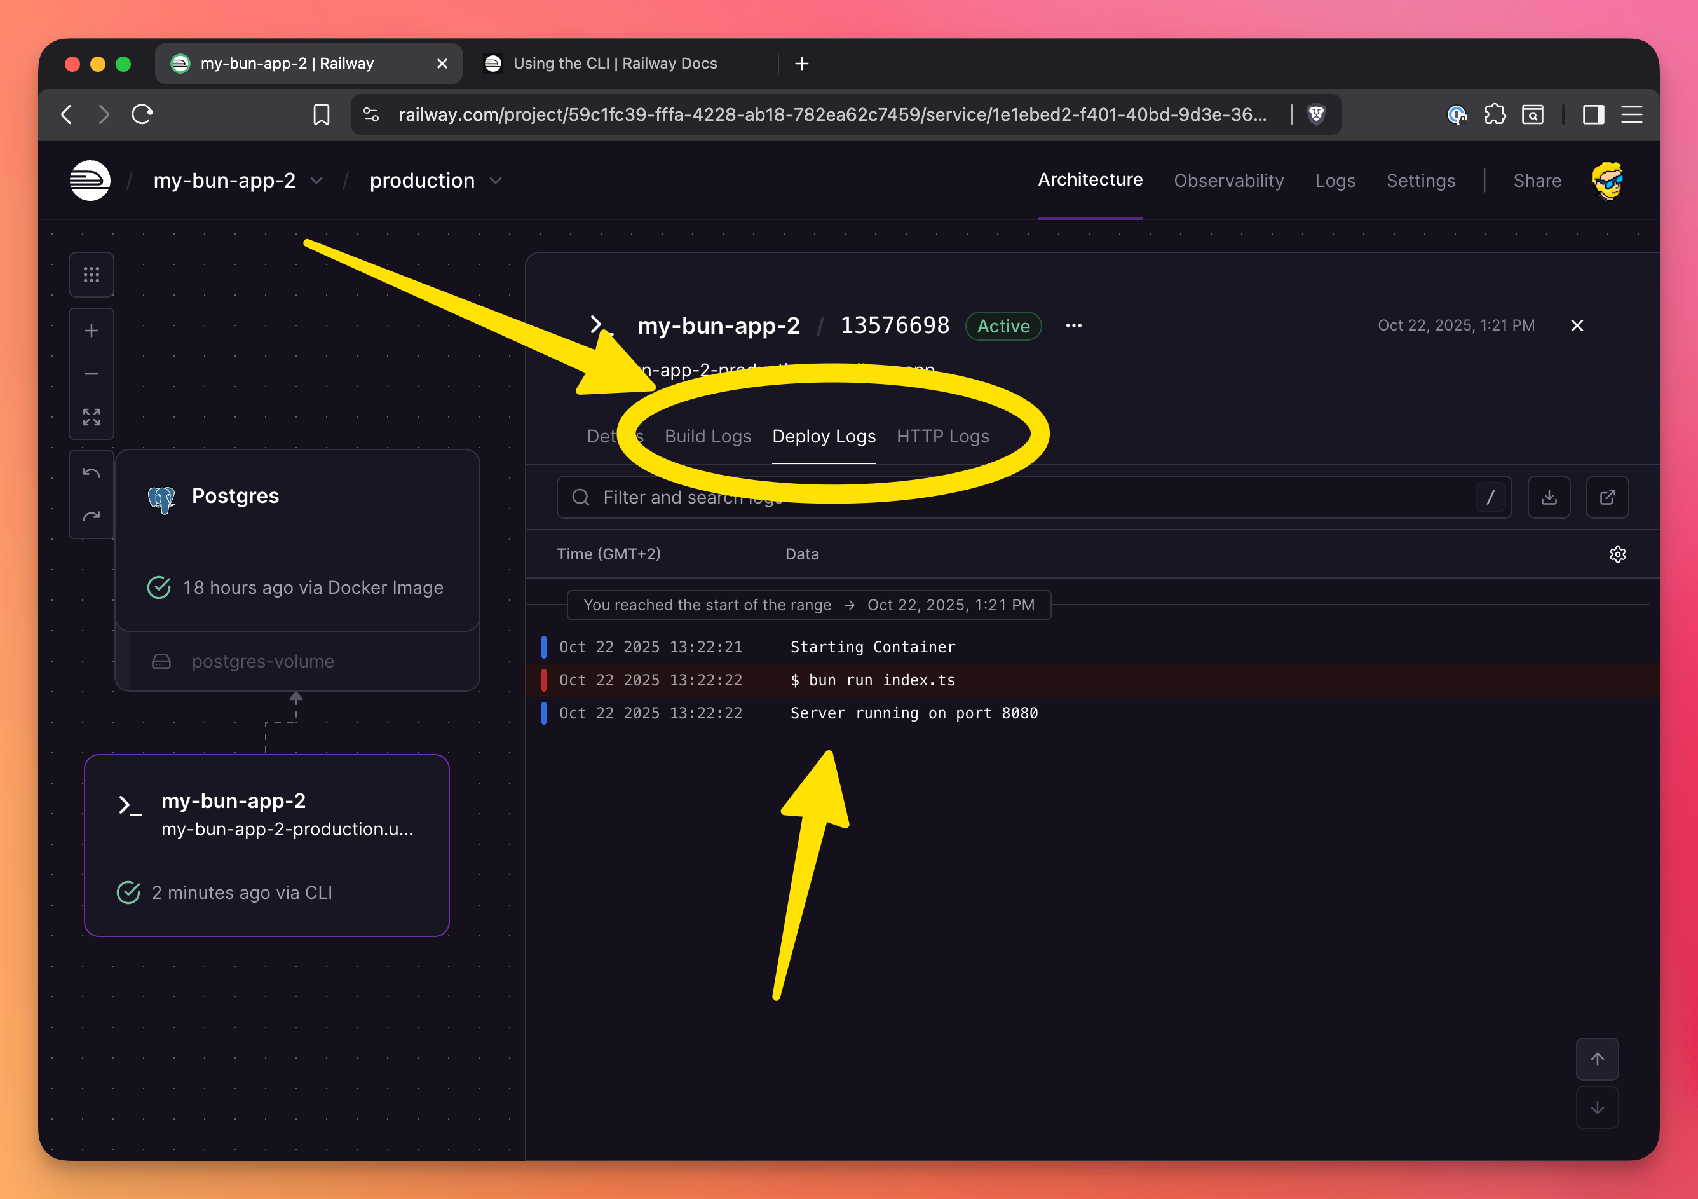Select the Postgres service card
Image resolution: width=1698 pixels, height=1199 pixels.
point(297,540)
